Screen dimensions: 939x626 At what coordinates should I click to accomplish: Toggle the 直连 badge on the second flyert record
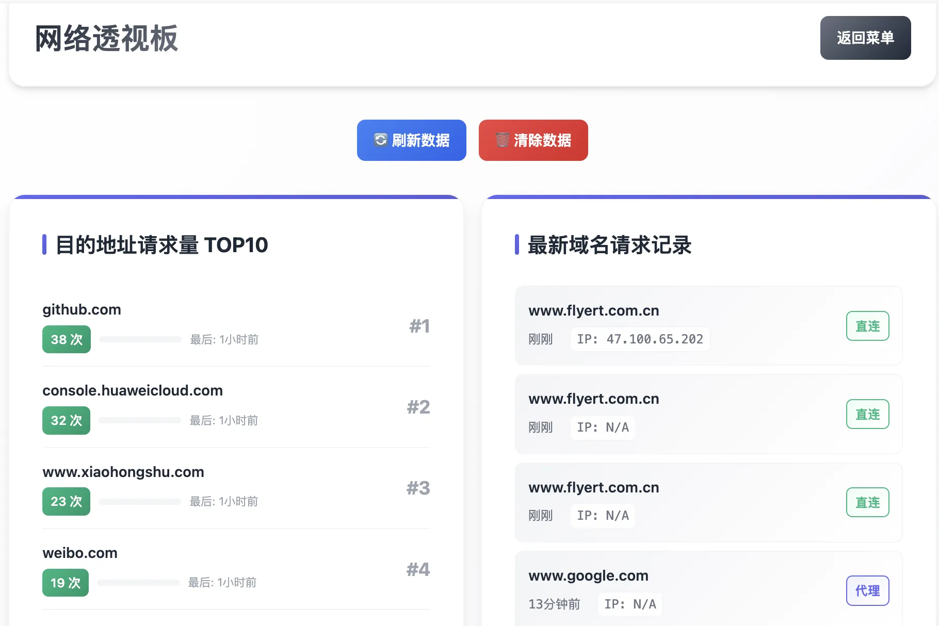point(867,414)
